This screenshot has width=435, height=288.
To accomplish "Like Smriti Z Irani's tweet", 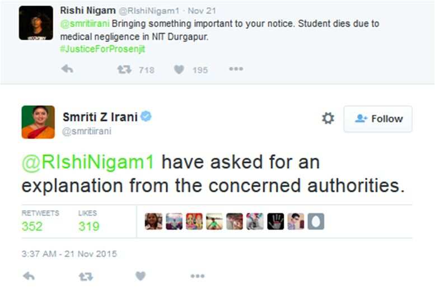I will pos(141,276).
